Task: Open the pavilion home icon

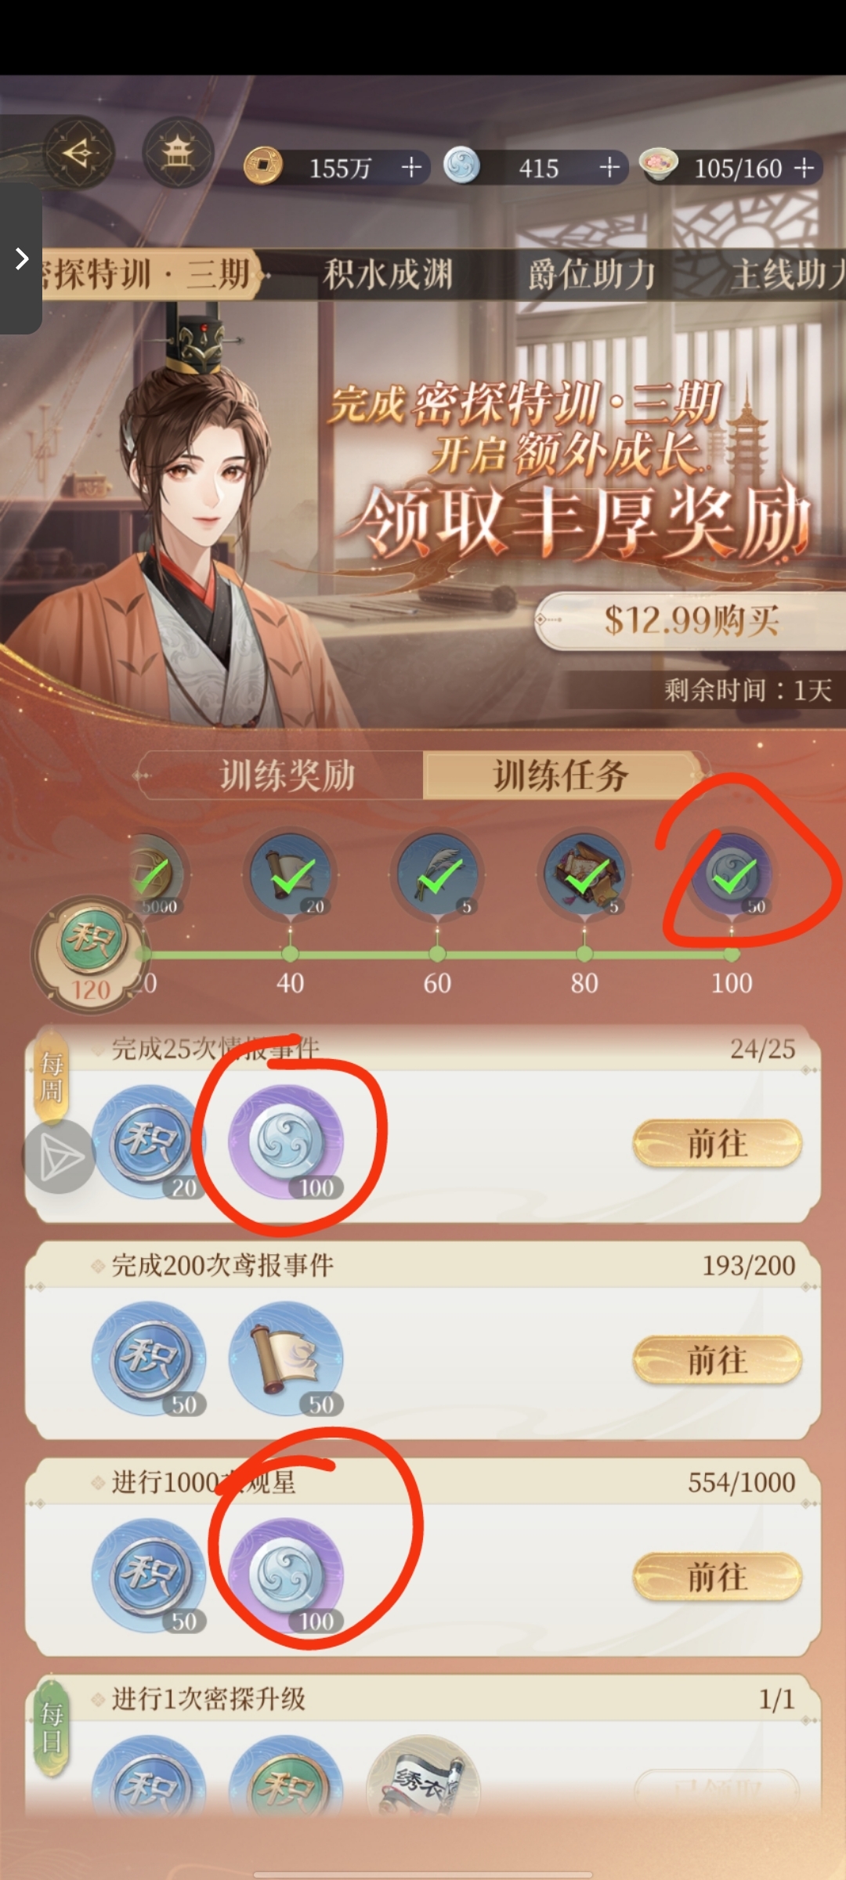Action: click(x=179, y=153)
